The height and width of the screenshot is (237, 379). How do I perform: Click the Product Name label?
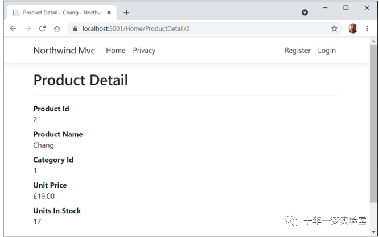(58, 134)
